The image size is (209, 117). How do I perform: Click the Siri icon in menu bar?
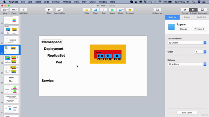tap(199, 2)
